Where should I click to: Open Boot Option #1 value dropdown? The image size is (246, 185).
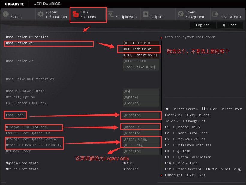141,49
